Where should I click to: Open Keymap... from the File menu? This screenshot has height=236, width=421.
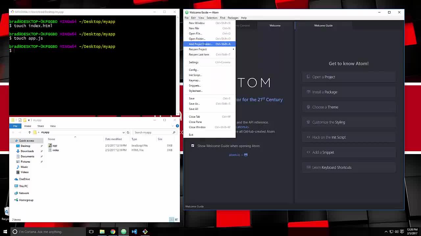click(x=210, y=80)
